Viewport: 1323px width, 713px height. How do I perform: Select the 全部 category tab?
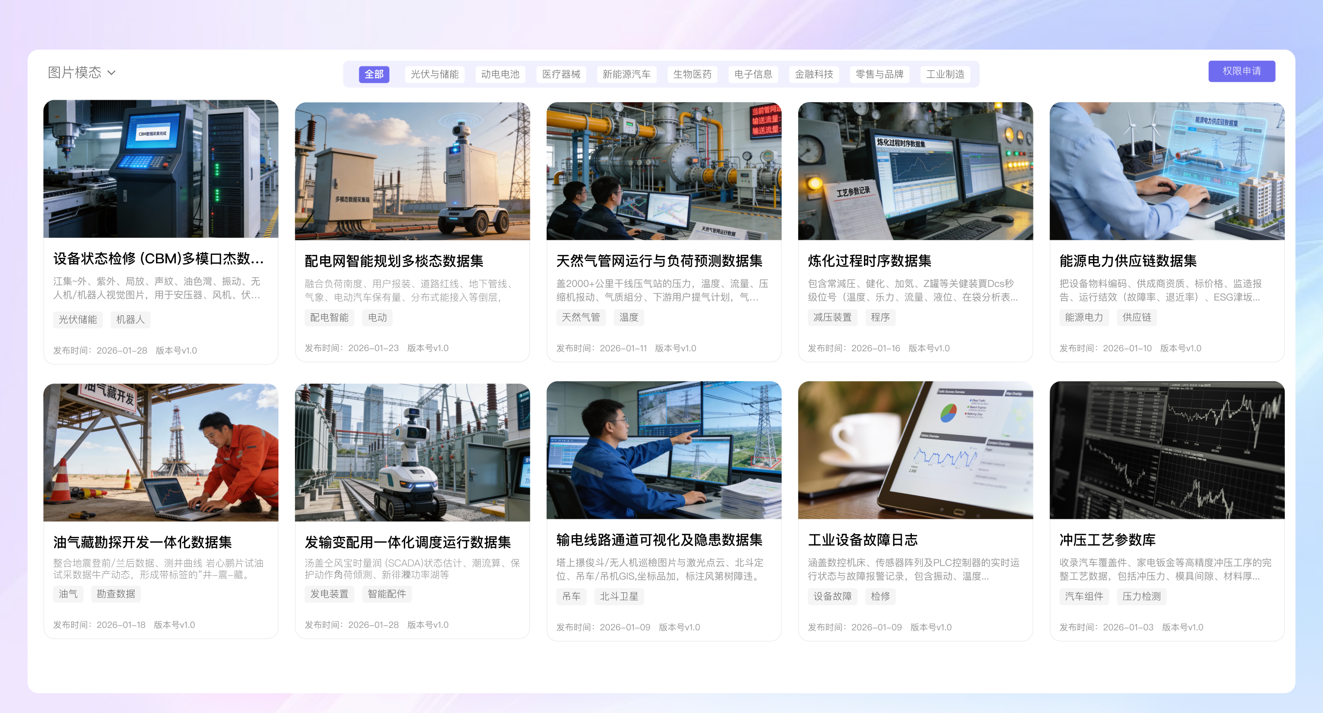tap(373, 74)
